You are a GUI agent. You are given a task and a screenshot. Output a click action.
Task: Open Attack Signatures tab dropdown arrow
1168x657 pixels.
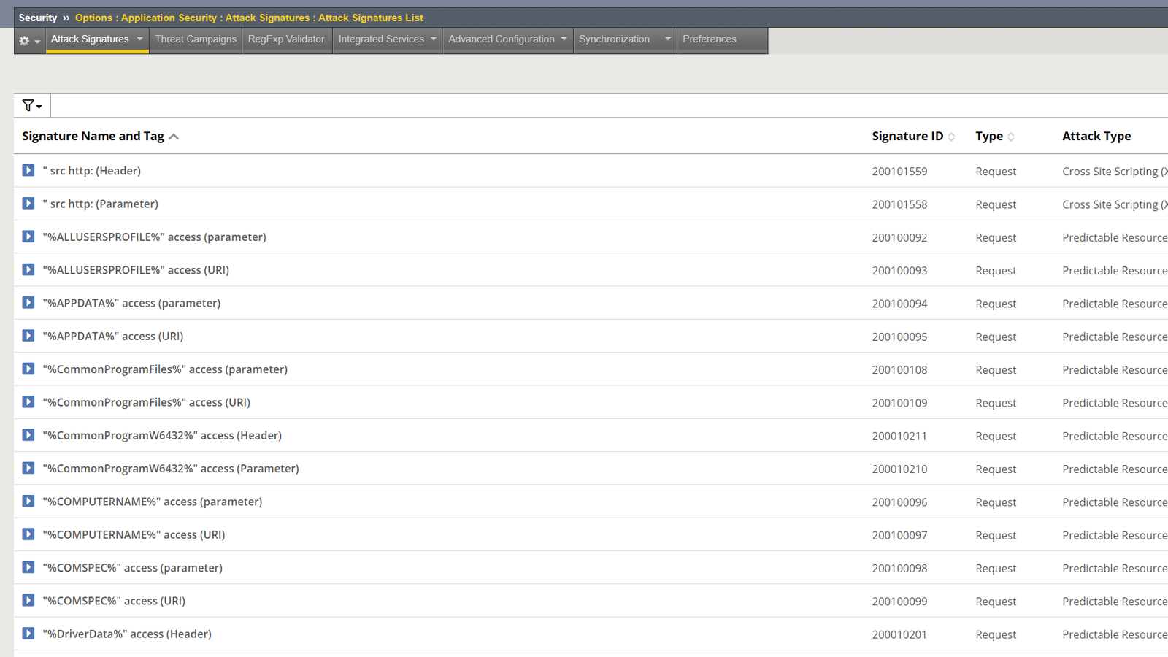(140, 39)
